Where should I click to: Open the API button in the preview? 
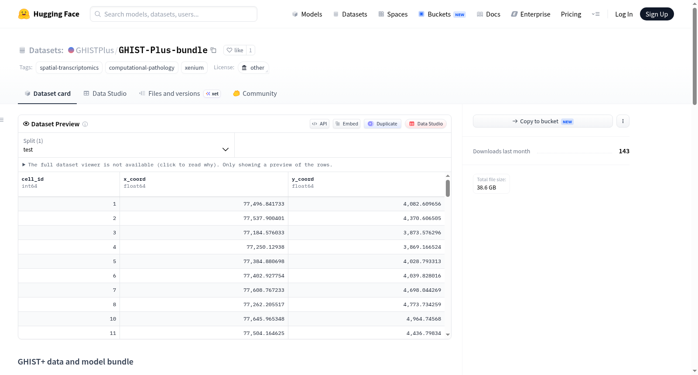[319, 124]
